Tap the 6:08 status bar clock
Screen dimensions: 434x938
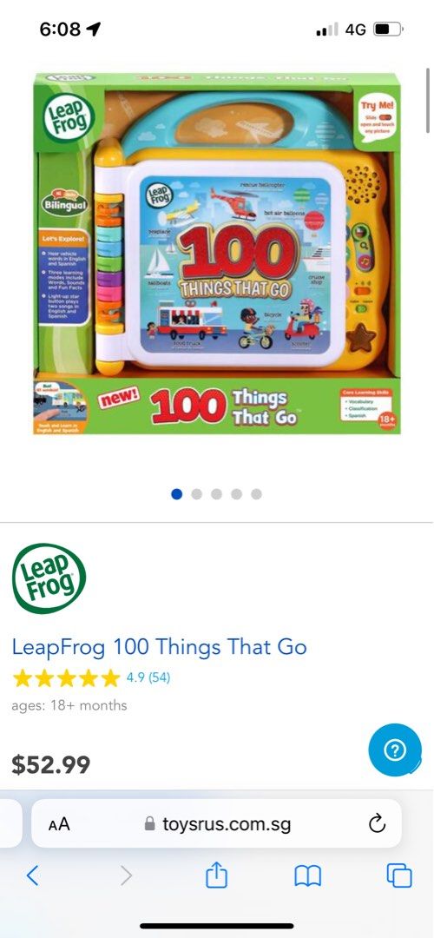(x=60, y=29)
